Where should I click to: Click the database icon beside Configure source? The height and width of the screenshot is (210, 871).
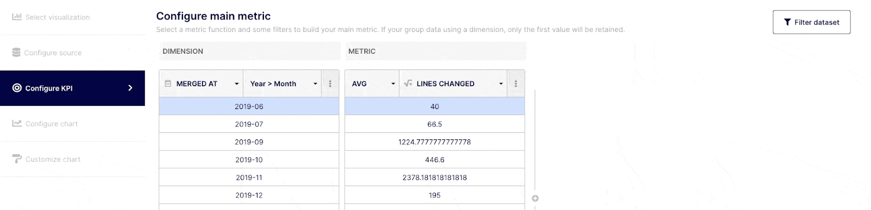16,52
